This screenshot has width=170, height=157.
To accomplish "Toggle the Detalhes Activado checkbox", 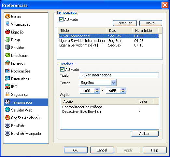I will point(62,70).
